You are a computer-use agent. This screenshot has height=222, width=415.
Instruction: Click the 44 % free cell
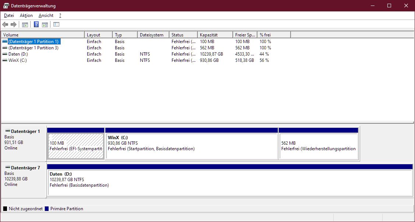[264, 54]
